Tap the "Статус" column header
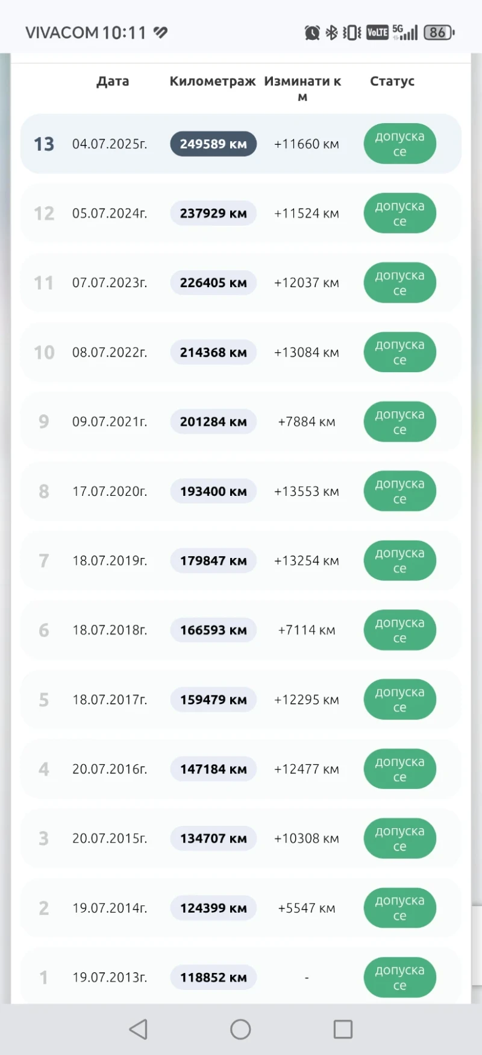The height and width of the screenshot is (1055, 482). pos(392,81)
